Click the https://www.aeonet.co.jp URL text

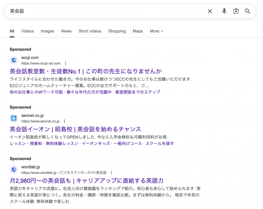pyautogui.click(x=40, y=121)
